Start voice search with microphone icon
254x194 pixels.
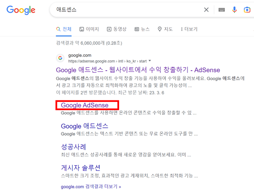[234, 10]
